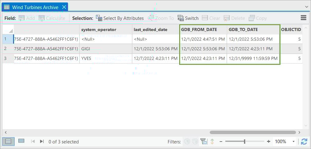Click the zoom out minus button
Image resolution: width=311 pixels, height=149 pixels.
pyautogui.click(x=221, y=142)
